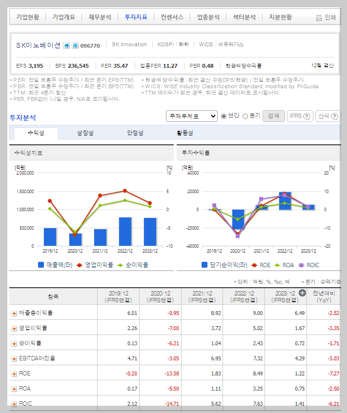The width and height of the screenshot is (347, 413).
Task: Switch to the 성장성 tab
Action: [x=85, y=133]
